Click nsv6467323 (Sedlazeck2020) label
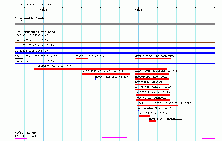Image resolution: width=222 pixels, height=141 pixels. point(34,61)
